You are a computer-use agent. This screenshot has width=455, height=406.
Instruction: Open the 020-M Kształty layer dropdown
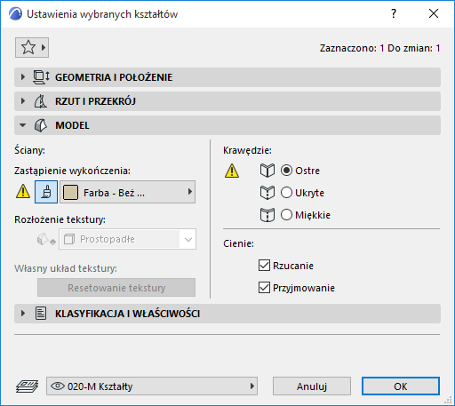tap(152, 386)
